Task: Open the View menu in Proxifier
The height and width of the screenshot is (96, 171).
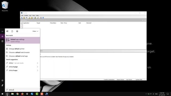Action: pos(34,15)
